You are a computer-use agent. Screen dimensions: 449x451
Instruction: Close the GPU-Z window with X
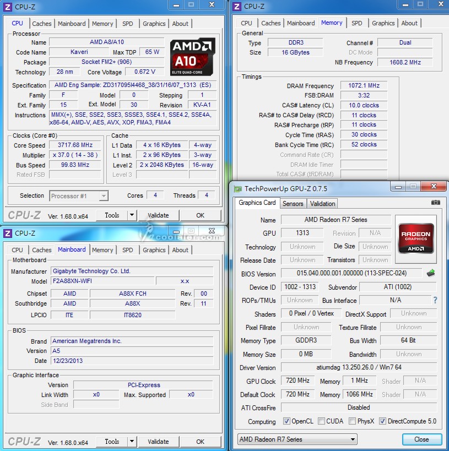(x=434, y=186)
